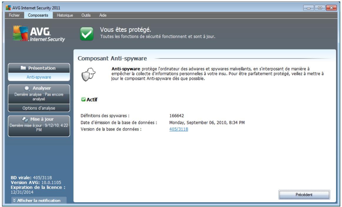Open the Fichier menu
Viewport: 342px width, 207px height.
14,15
